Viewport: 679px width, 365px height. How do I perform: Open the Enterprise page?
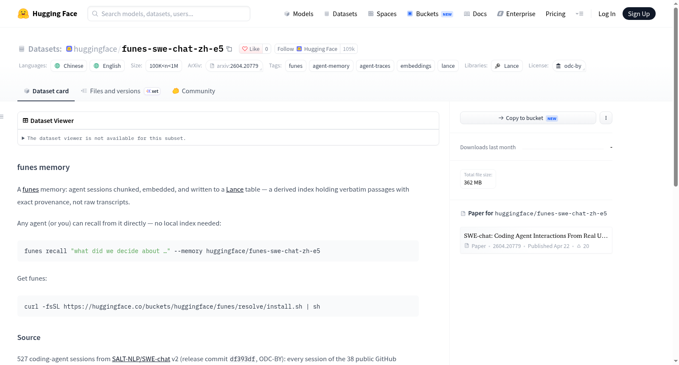[516, 14]
